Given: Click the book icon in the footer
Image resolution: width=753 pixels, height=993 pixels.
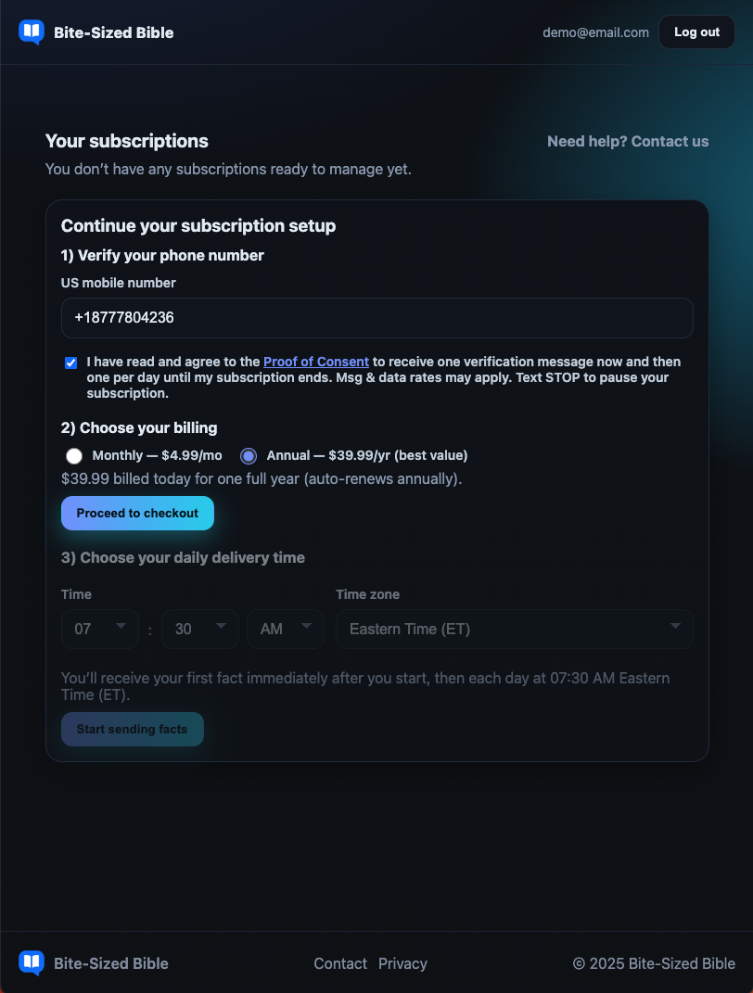Looking at the screenshot, I should (x=31, y=963).
